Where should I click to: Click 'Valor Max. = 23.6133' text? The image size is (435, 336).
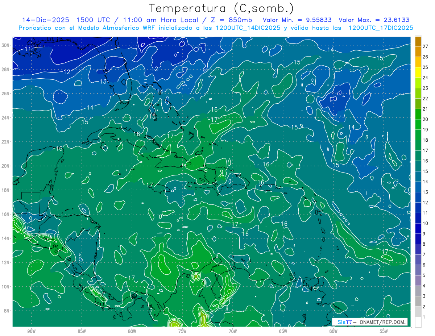pyautogui.click(x=374, y=20)
